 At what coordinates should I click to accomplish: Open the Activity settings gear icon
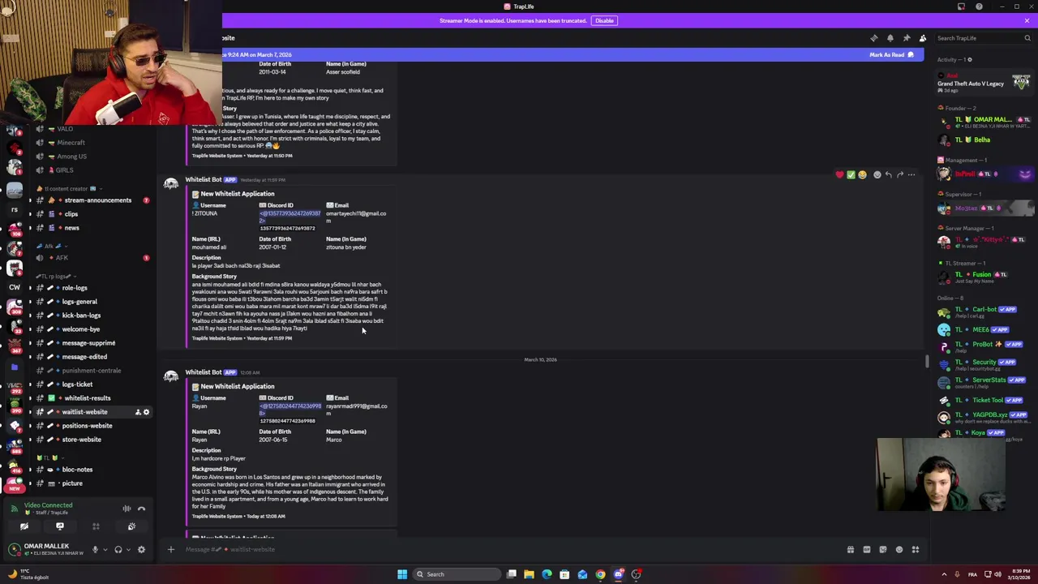[969, 59]
